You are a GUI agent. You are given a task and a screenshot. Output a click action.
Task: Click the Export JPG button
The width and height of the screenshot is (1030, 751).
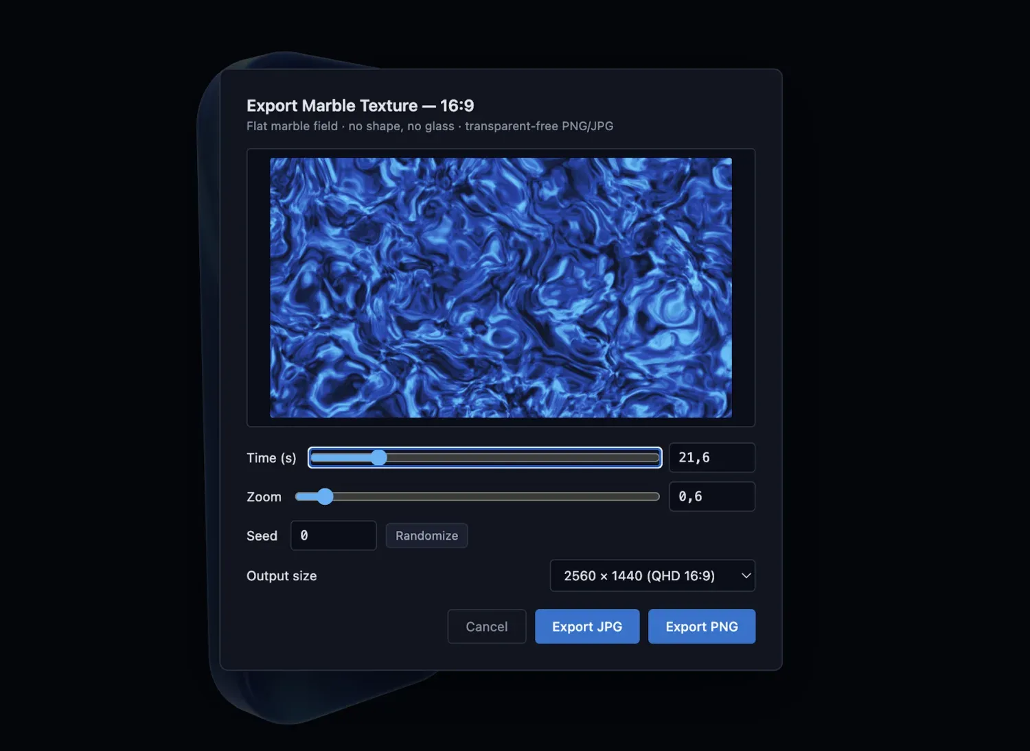pos(587,626)
